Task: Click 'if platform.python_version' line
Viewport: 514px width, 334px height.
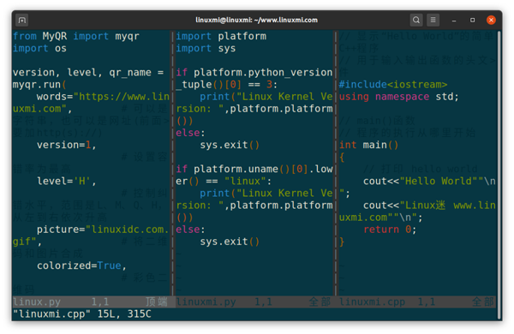Action: point(254,73)
